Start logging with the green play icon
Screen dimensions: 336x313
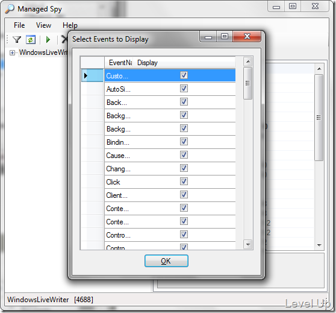tap(48, 39)
